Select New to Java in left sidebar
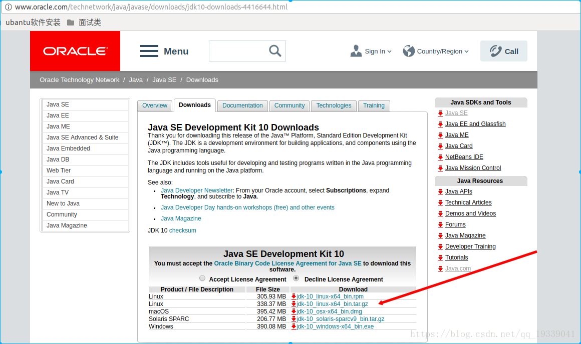581x344 pixels. pos(85,203)
